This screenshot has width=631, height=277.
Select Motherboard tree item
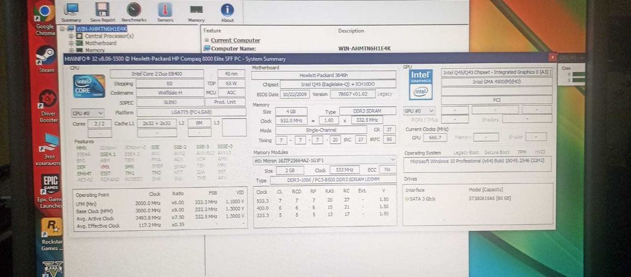click(100, 43)
